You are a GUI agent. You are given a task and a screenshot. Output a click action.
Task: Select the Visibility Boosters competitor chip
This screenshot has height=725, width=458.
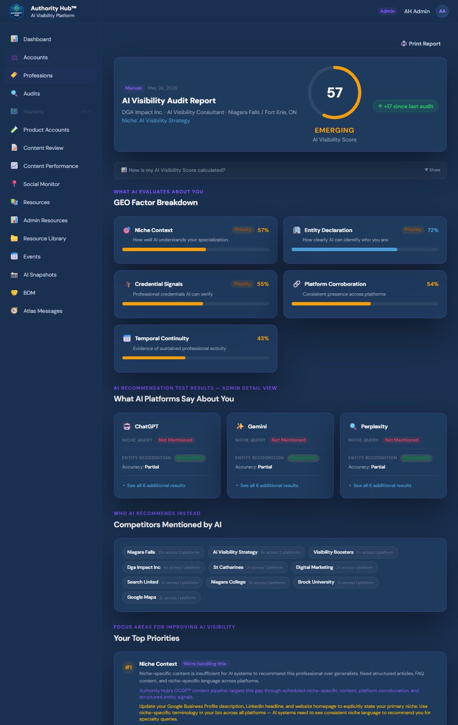pos(353,552)
